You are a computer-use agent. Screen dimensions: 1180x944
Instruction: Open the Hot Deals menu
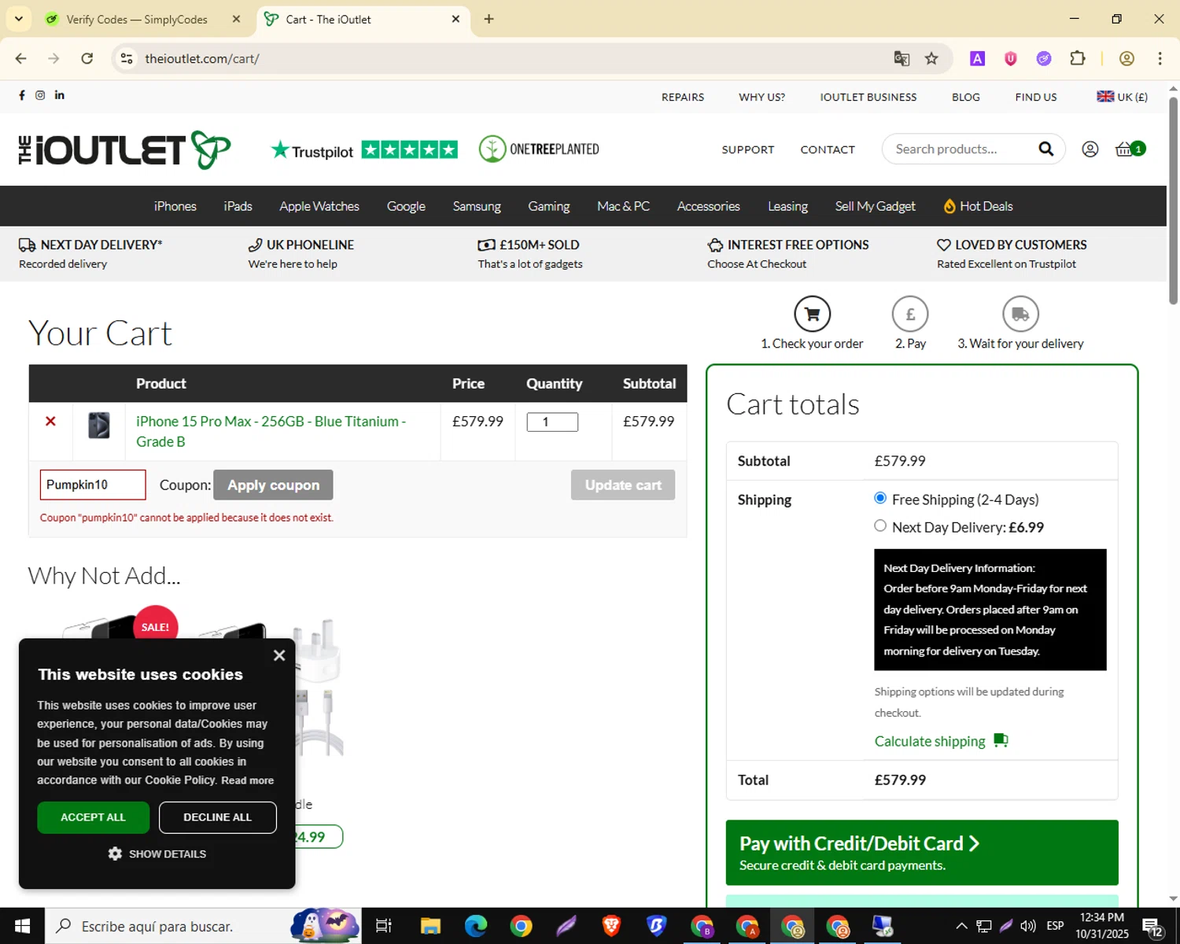978,206
